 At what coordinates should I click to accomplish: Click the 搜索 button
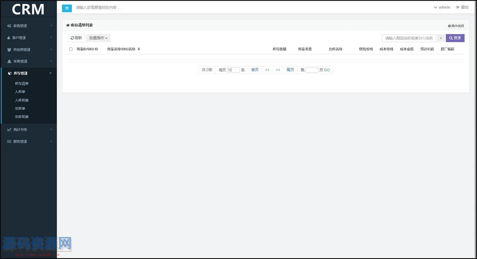coord(455,38)
